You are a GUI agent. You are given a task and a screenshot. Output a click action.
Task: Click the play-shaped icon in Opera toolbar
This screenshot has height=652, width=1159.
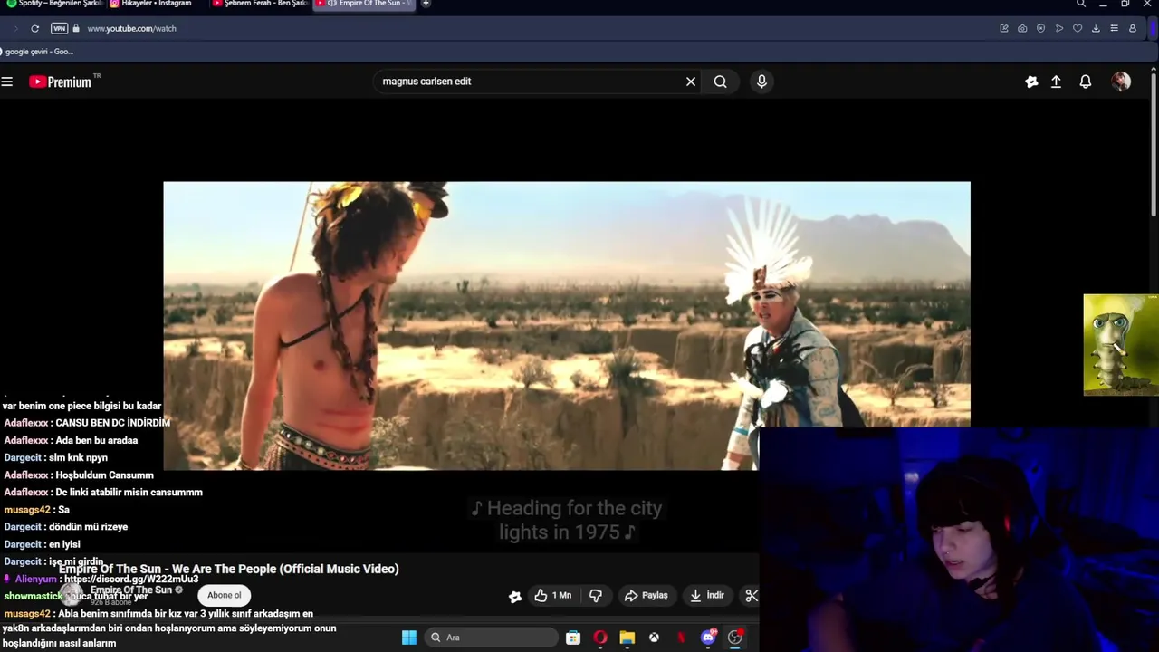pos(1059,28)
